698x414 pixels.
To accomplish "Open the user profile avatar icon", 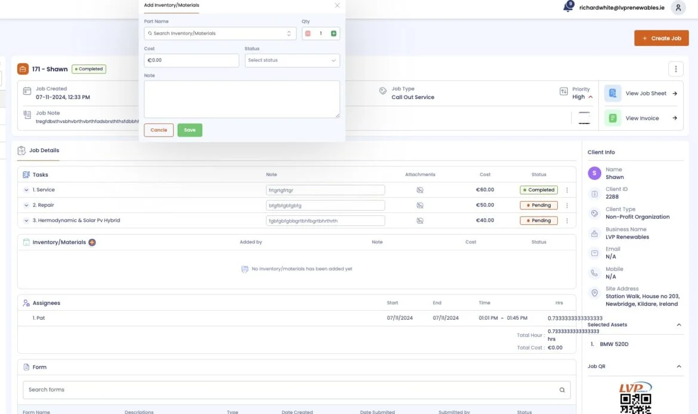I will (678, 8).
